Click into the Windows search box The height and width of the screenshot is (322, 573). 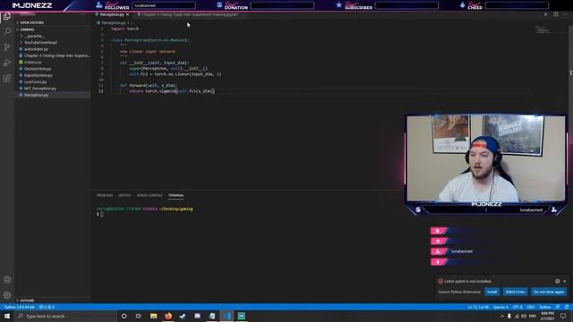(x=65, y=316)
